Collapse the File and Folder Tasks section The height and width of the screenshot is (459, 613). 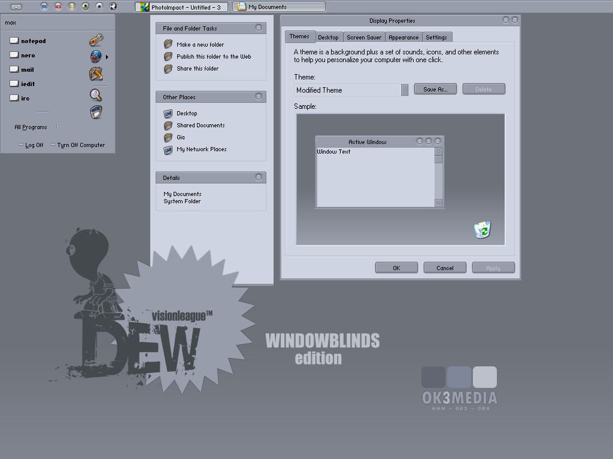click(259, 27)
